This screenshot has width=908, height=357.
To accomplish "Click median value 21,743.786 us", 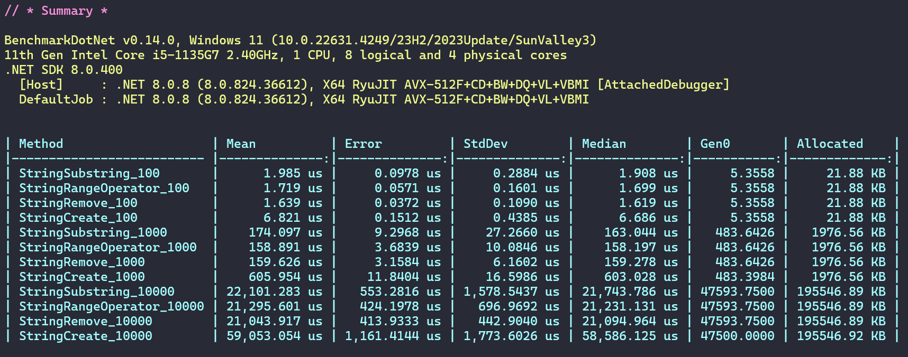I will [x=630, y=292].
